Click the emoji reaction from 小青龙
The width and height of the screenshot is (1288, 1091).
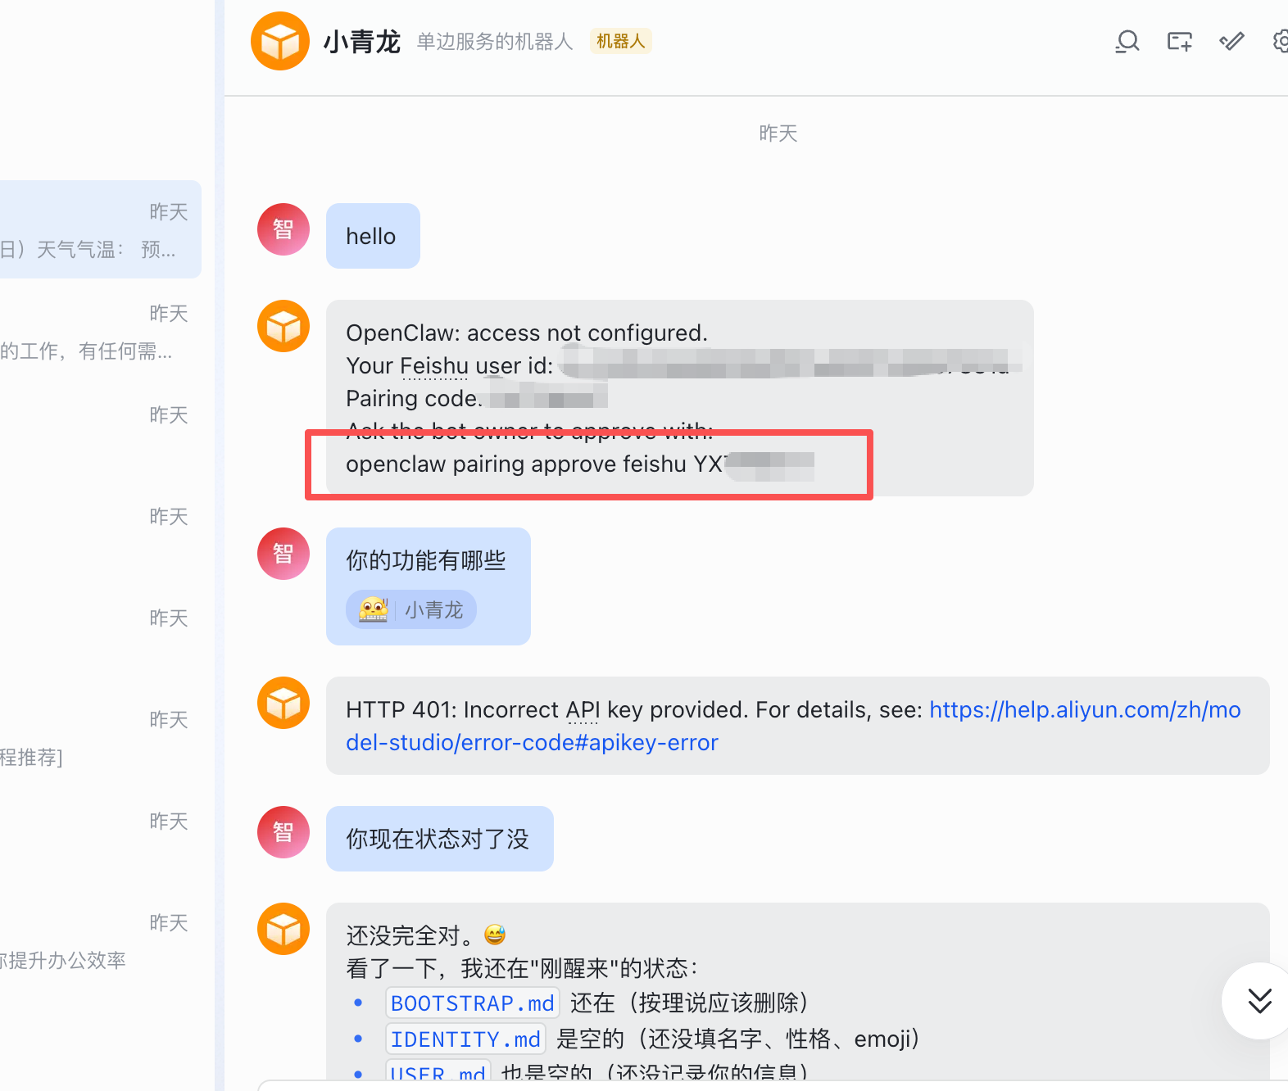(410, 610)
